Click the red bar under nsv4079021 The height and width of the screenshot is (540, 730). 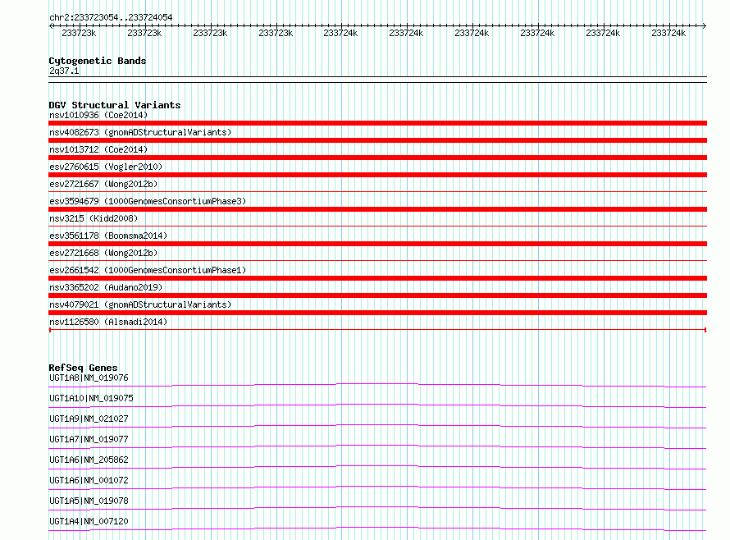pyautogui.click(x=377, y=313)
